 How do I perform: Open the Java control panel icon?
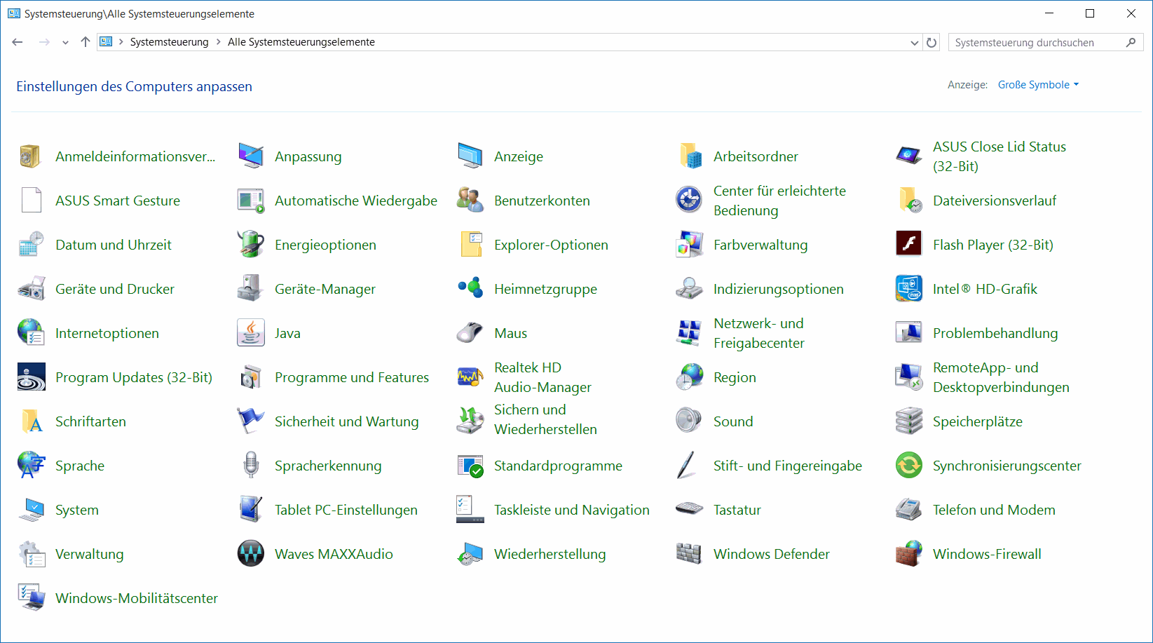250,333
